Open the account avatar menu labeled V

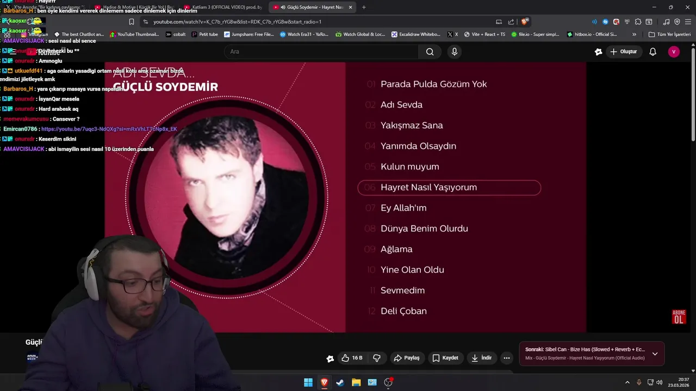click(x=674, y=52)
